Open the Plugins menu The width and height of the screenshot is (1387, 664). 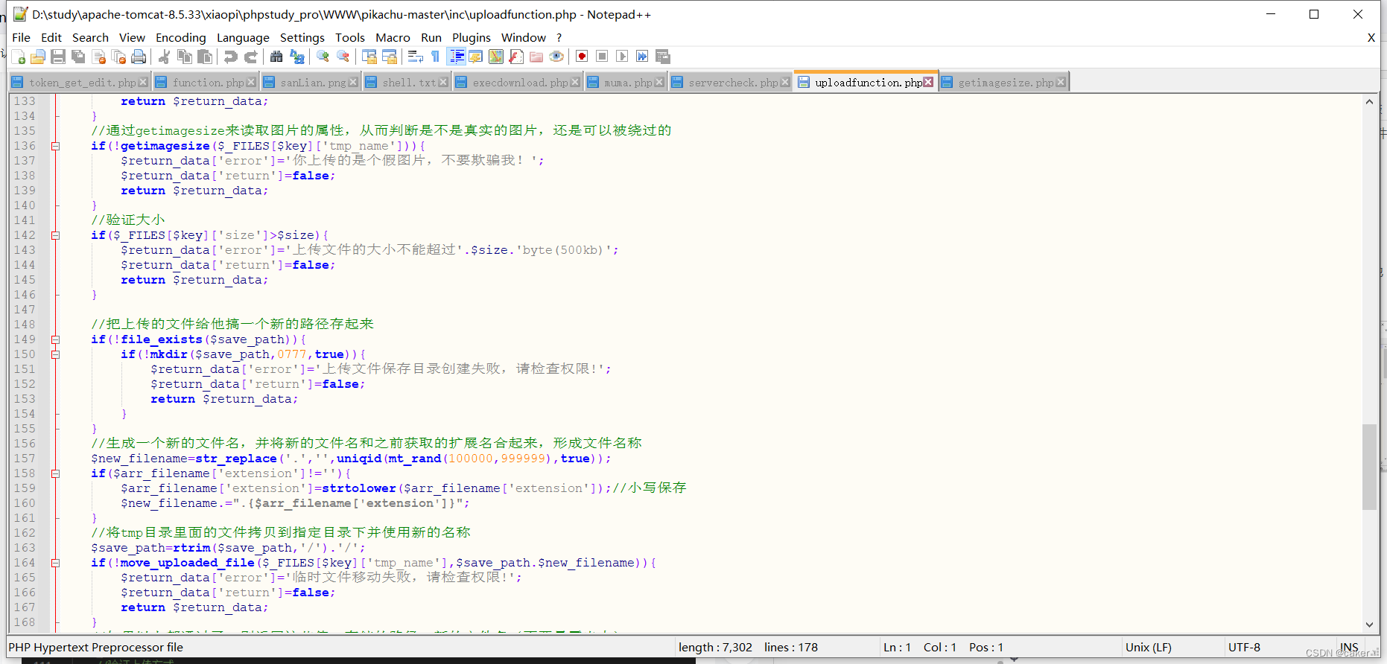tap(472, 37)
